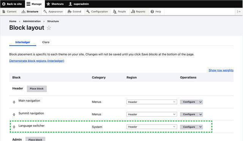243x141 pixels.
Task: Click the Main navigation block name
Action: click(29, 101)
